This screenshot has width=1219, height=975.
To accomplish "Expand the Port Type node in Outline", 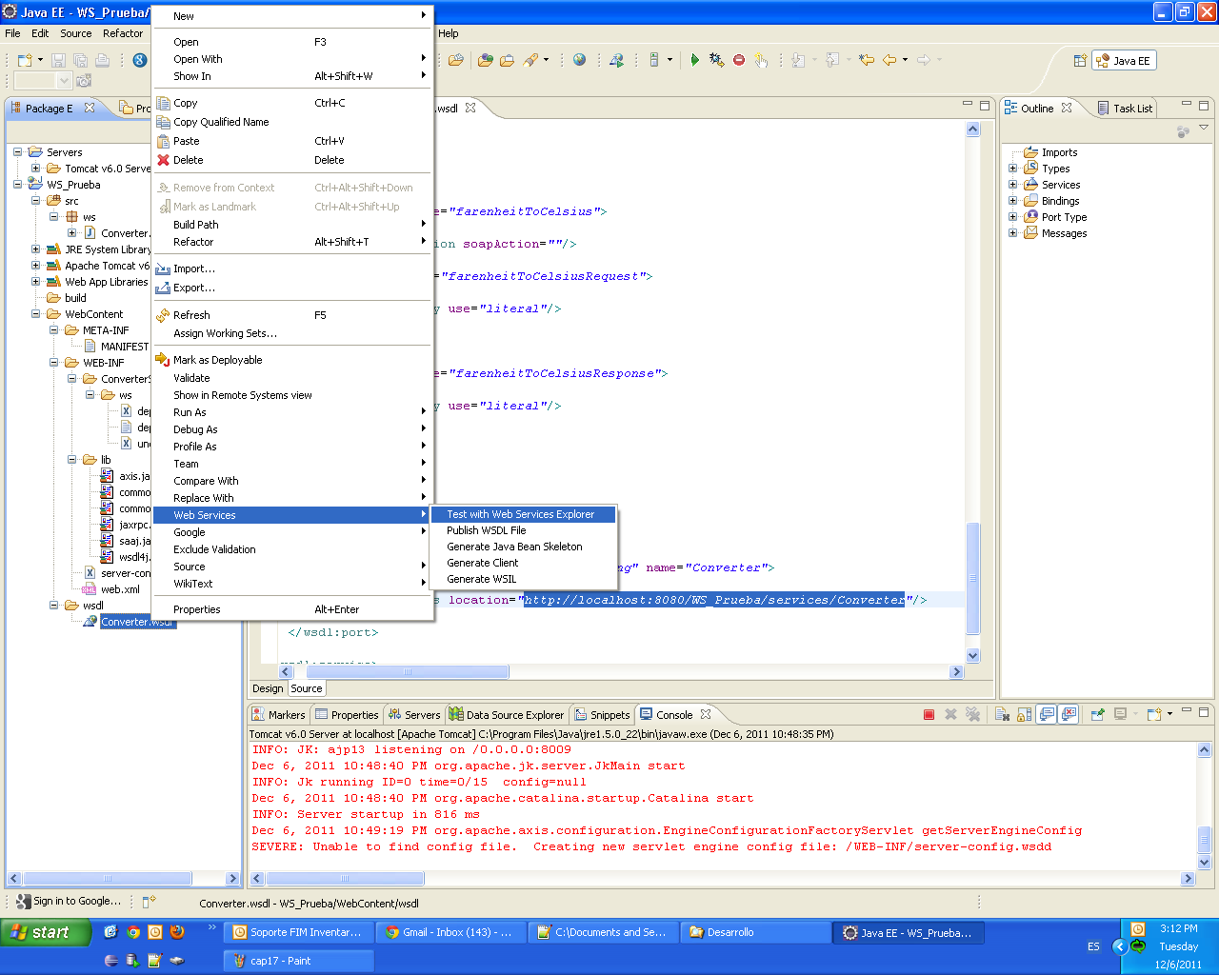I will [1013, 217].
